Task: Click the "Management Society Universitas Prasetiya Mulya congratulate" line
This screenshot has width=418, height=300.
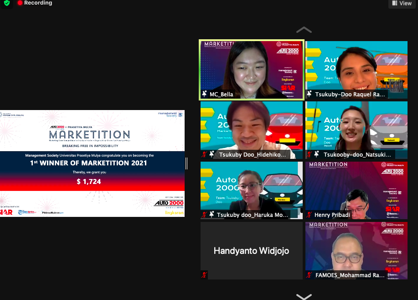Action: 89,155
